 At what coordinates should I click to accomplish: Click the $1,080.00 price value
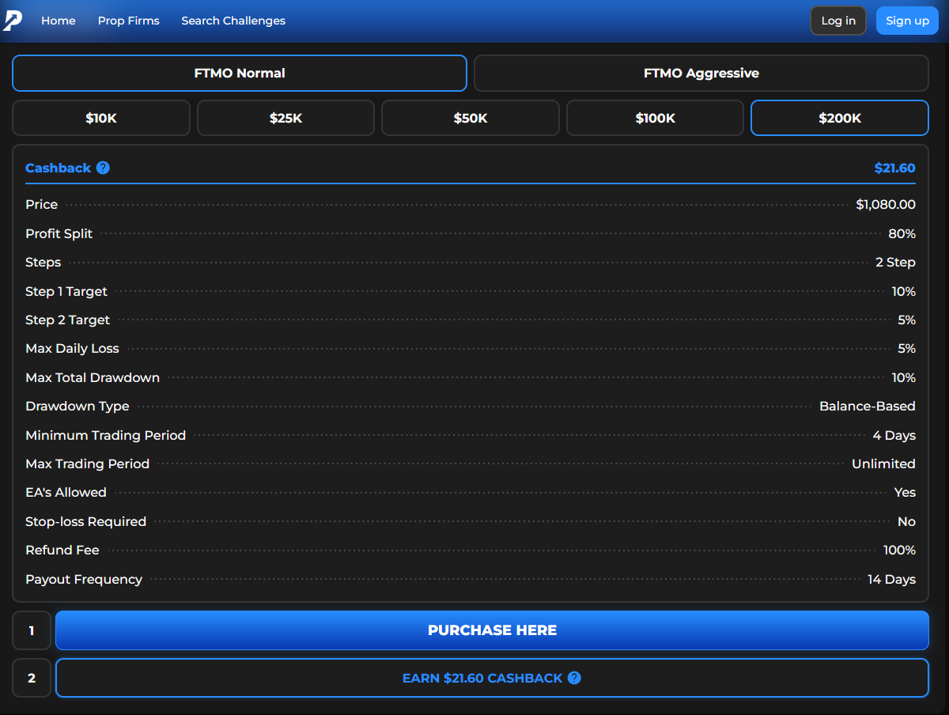coord(886,204)
